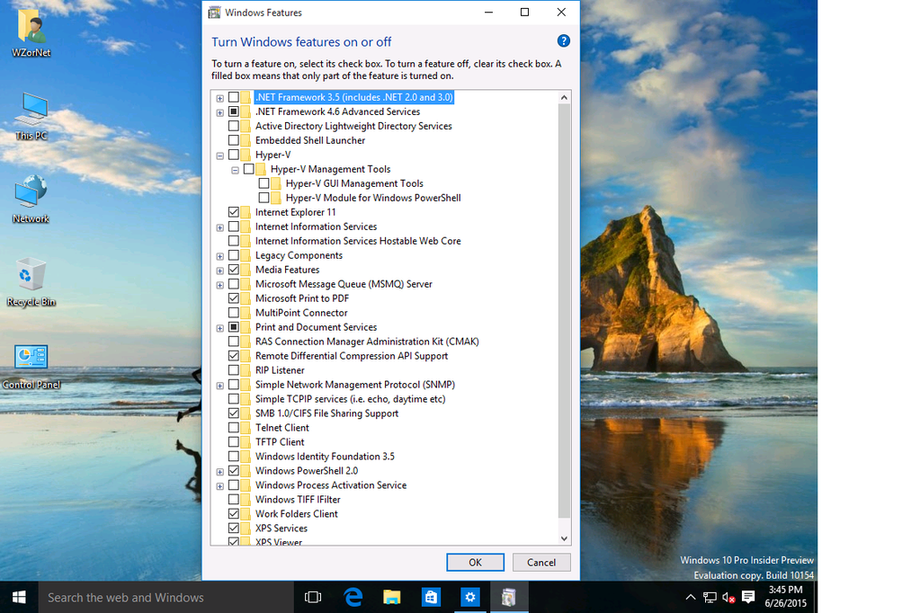Click the folder icon beside Hyper-V

point(246,155)
